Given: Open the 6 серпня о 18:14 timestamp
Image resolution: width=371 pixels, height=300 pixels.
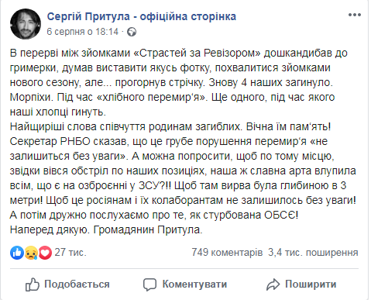Looking at the screenshot, I should pos(82,32).
